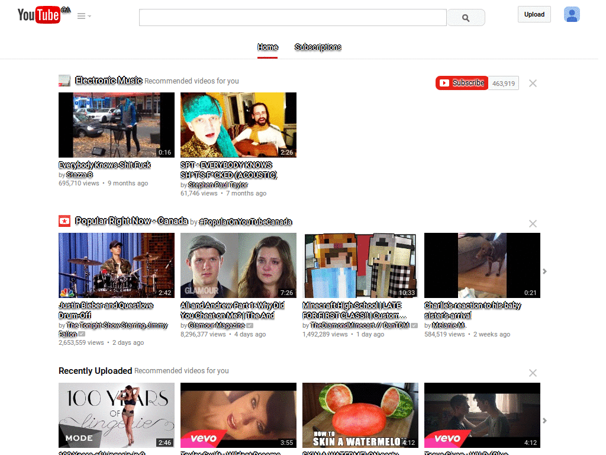Screen dimensions: 606x455
Task: Focus the search input field
Action: click(292, 18)
